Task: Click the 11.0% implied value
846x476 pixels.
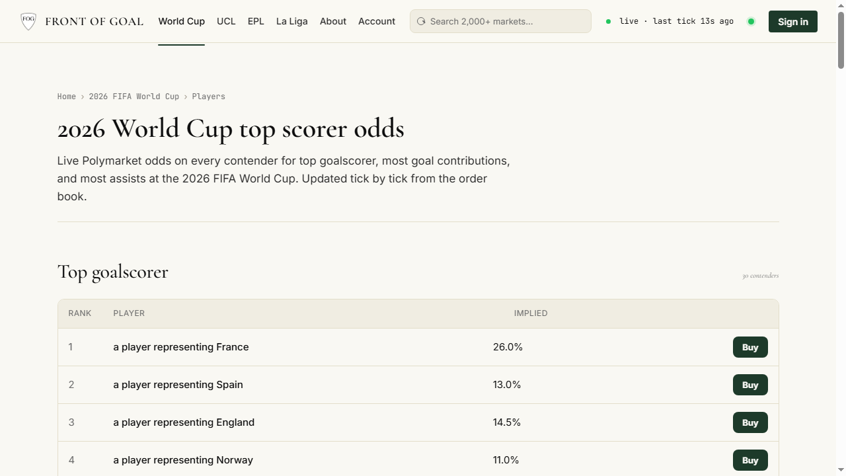Action: pyautogui.click(x=506, y=460)
